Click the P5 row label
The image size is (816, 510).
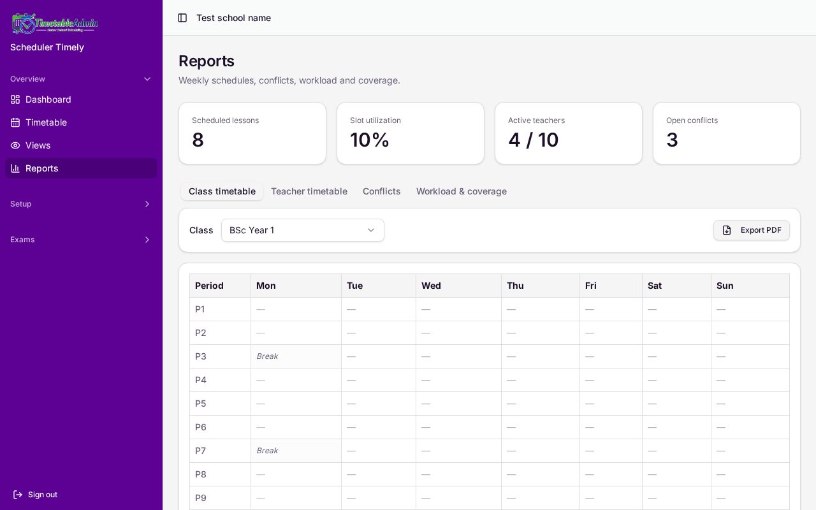[201, 404]
